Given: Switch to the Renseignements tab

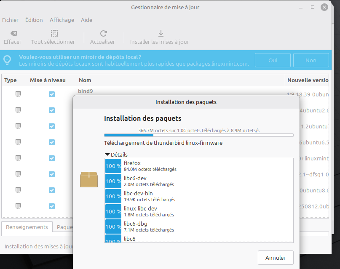Looking at the screenshot, I should tap(27, 227).
